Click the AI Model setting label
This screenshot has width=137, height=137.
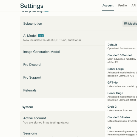[x=30, y=36]
